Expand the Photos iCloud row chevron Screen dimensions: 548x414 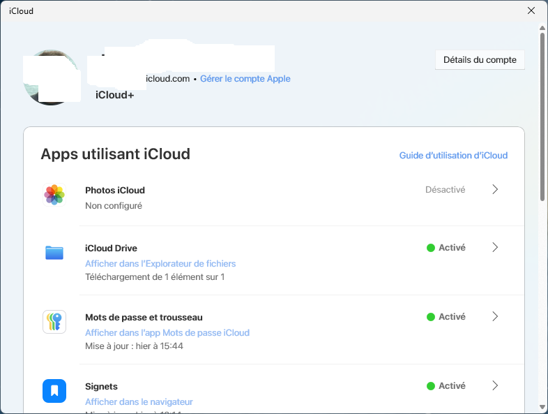pos(495,189)
